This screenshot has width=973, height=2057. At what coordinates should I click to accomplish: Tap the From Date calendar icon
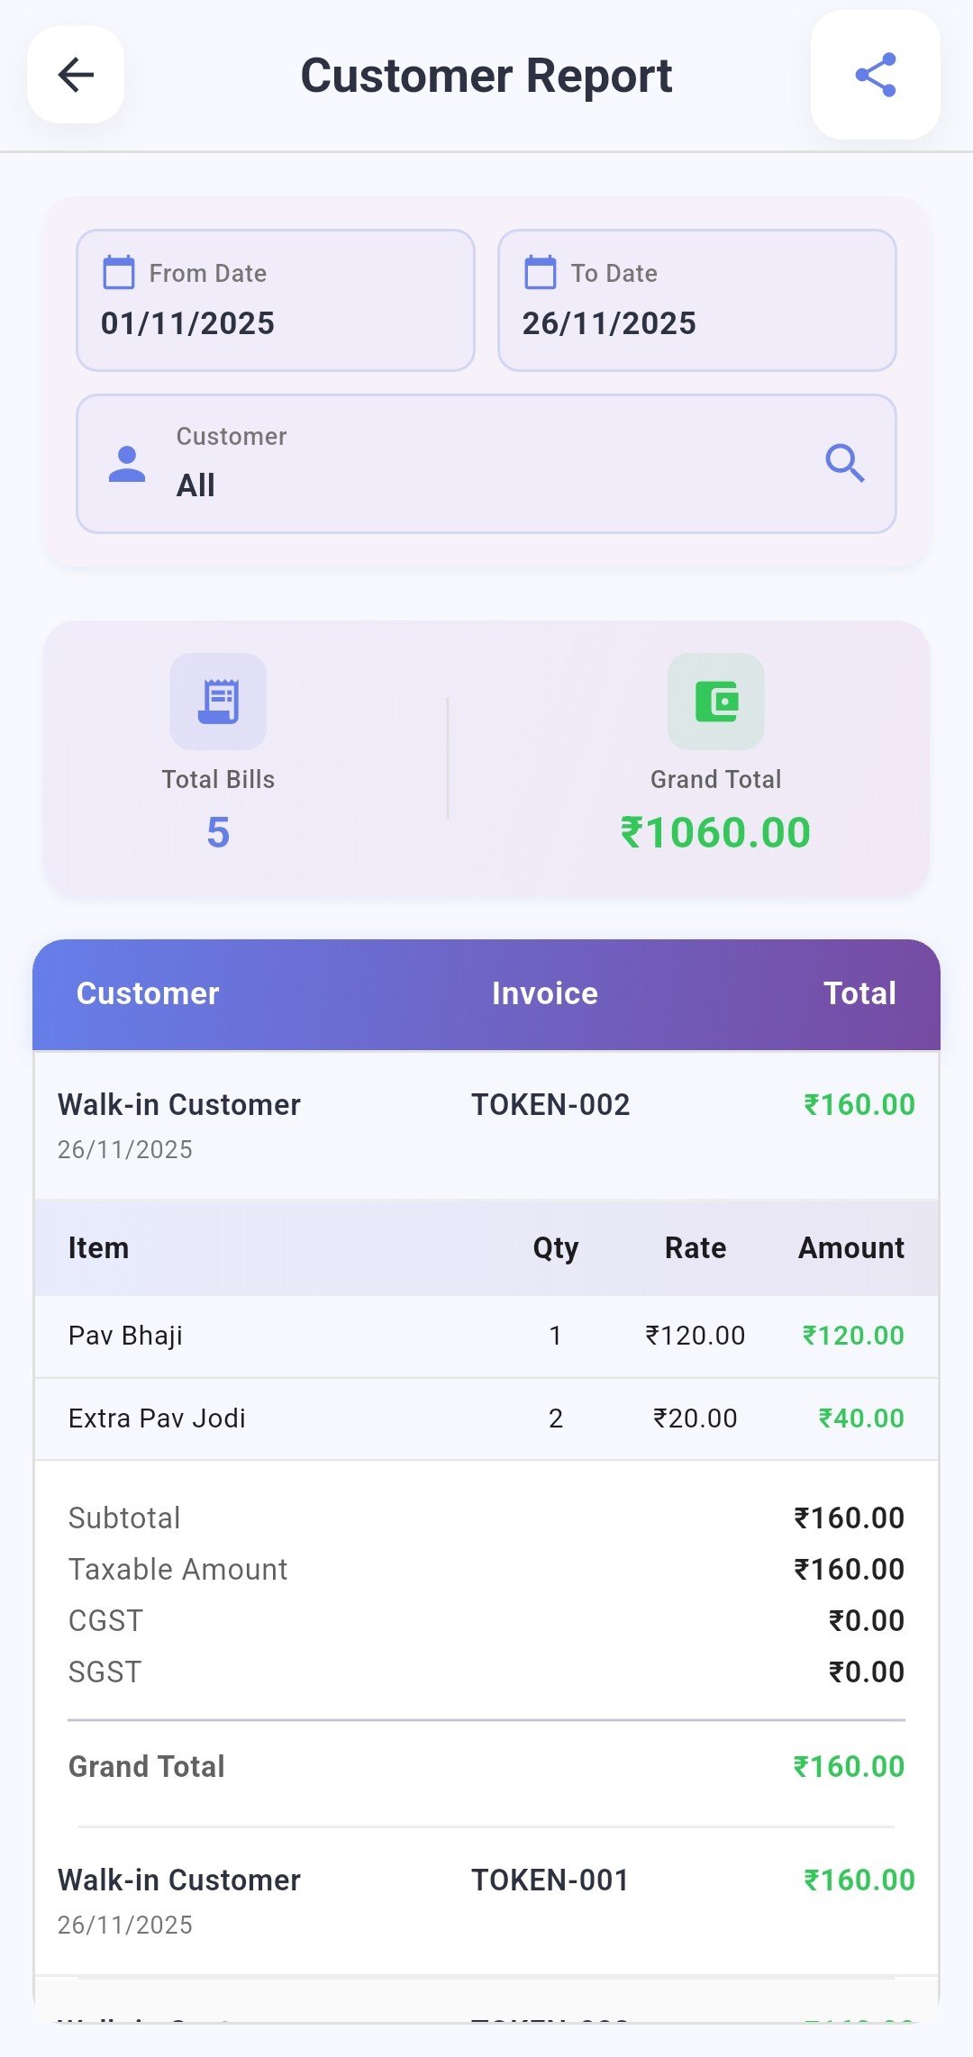click(119, 272)
